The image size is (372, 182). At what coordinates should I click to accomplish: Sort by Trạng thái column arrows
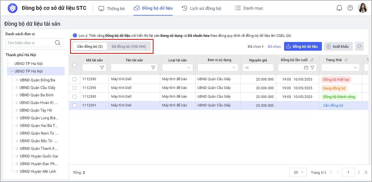point(346,60)
